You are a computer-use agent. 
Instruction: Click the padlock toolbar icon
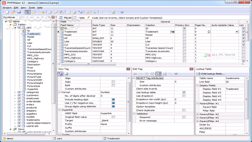coord(88,12)
